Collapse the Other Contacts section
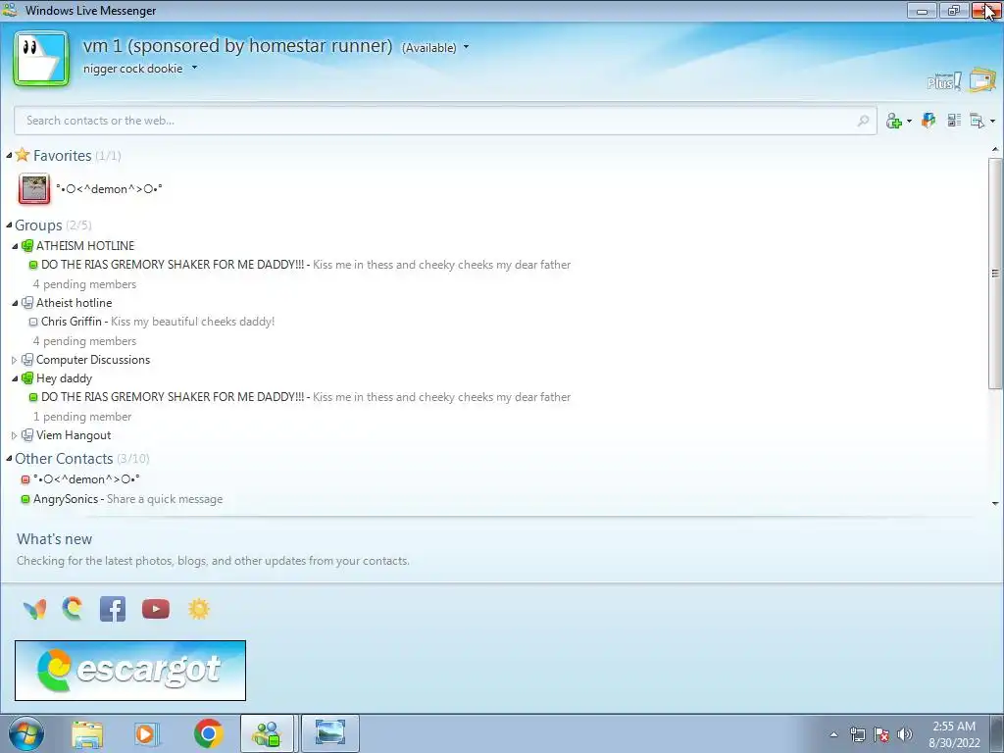Screen dimensions: 1004x753 [9, 458]
